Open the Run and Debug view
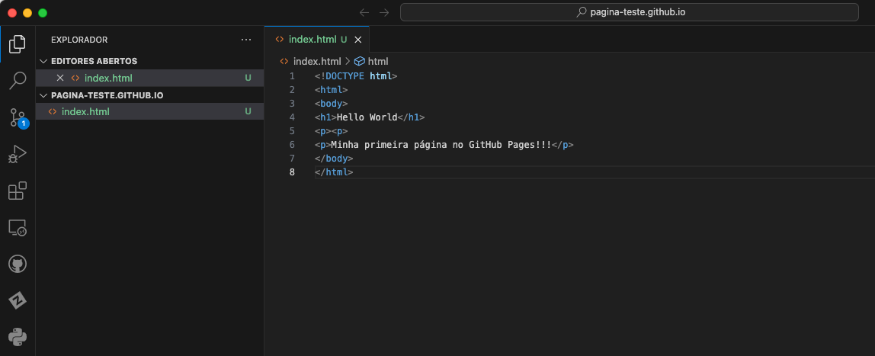 point(18,154)
